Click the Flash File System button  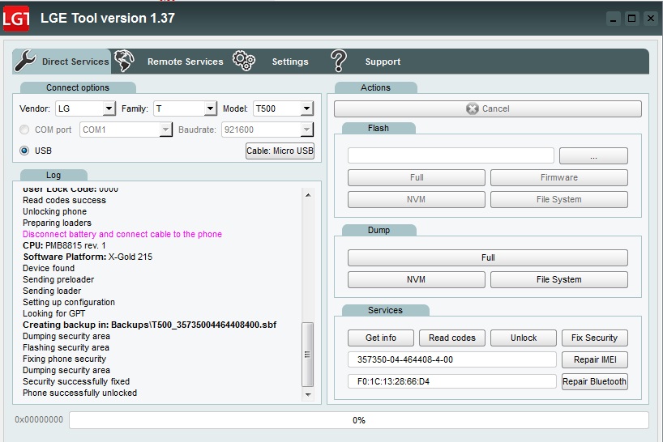point(558,199)
